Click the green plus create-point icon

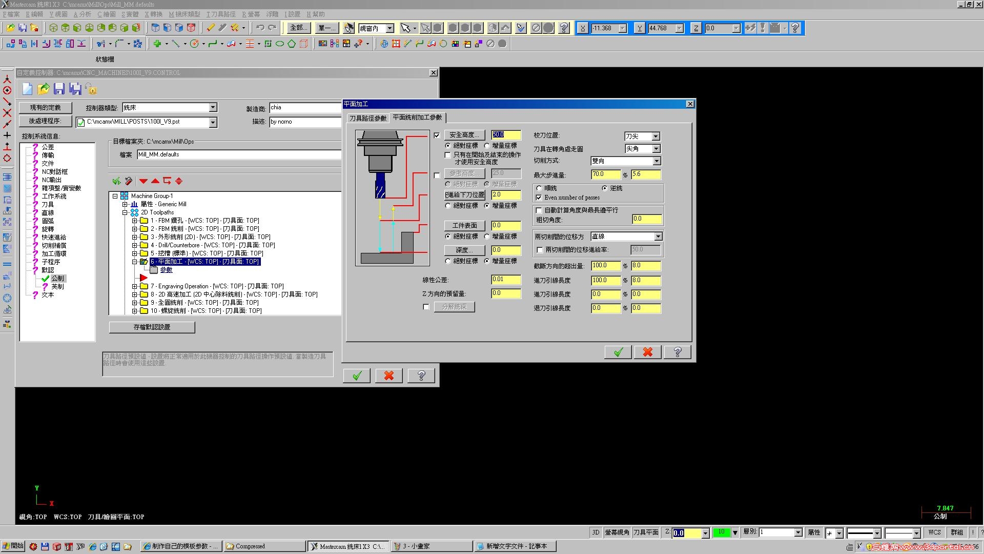157,44
